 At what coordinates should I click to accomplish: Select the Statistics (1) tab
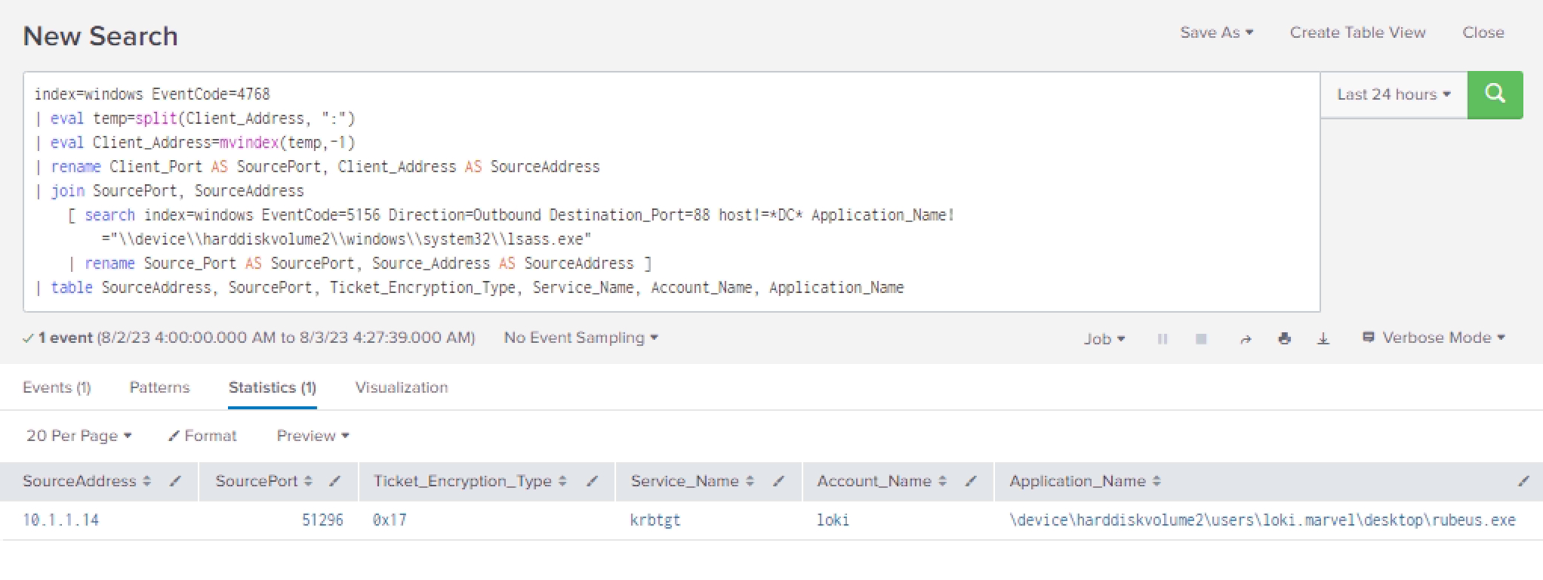pyautogui.click(x=273, y=387)
